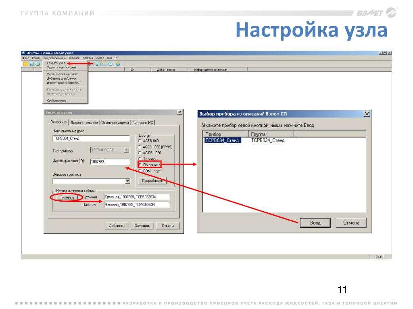The width and height of the screenshot is (413, 309).
Task: Open the Образец графики dropdown
Action: [x=127, y=181]
